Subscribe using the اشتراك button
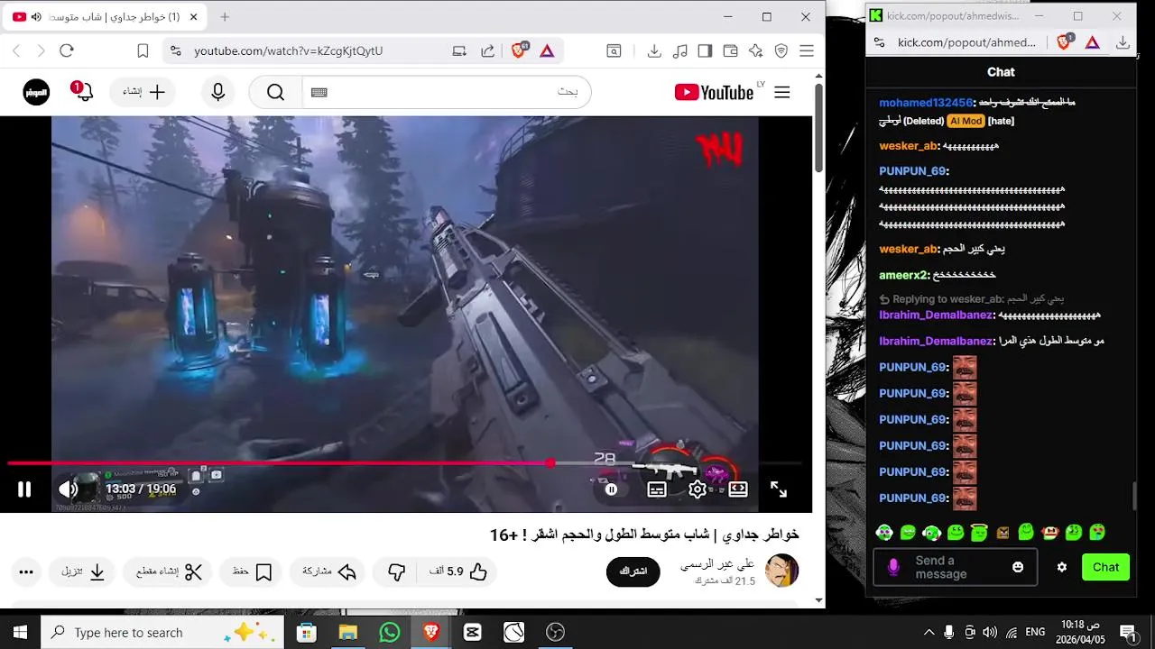This screenshot has height=649, width=1155. pos(633,571)
